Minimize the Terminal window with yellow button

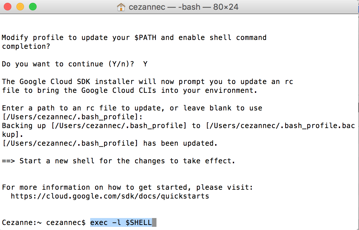coord(20,7)
